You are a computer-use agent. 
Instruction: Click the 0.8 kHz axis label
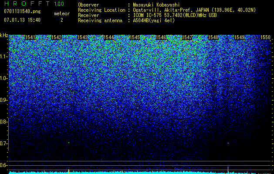pyautogui.click(x=3, y=122)
